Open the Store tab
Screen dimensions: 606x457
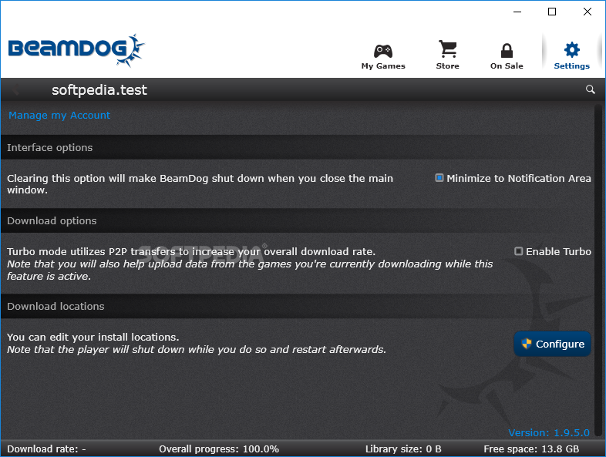447,55
